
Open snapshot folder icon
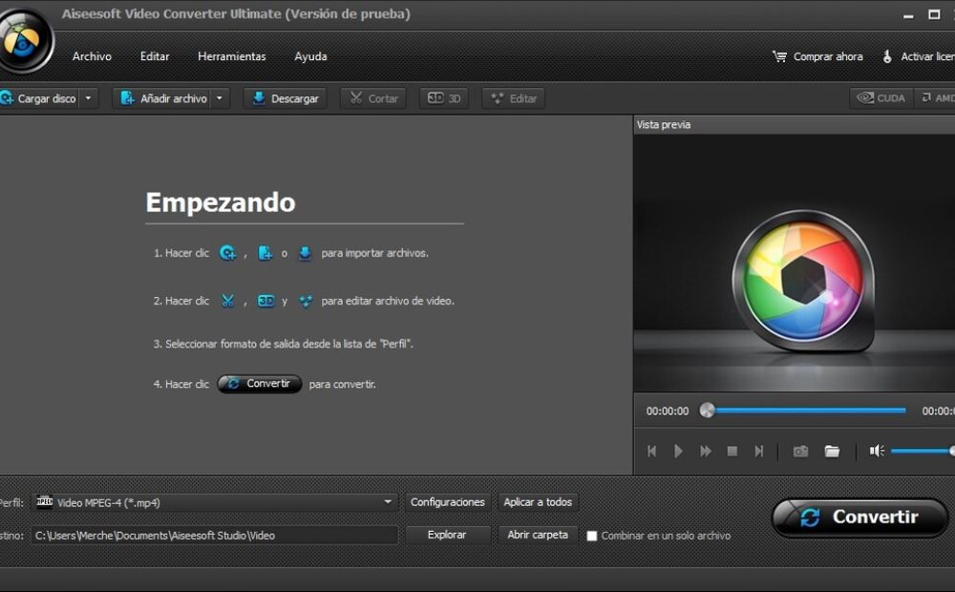832,452
